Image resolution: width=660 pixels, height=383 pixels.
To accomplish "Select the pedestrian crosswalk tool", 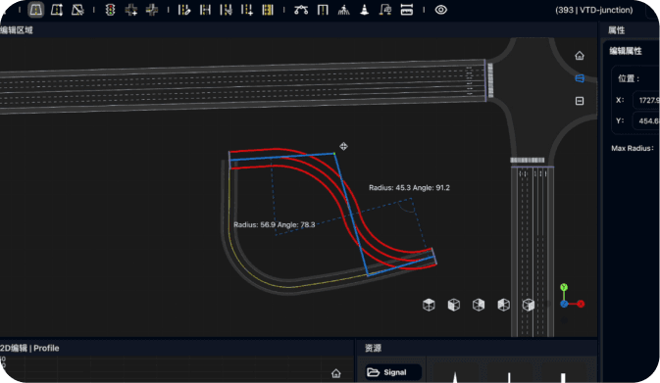I will [344, 10].
